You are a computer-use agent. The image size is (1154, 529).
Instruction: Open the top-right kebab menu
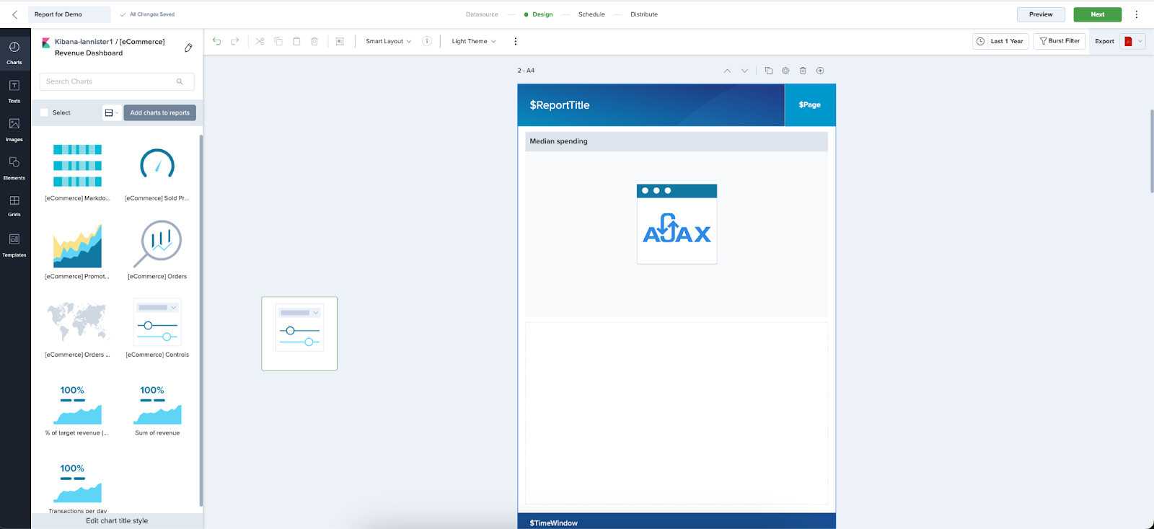pyautogui.click(x=1137, y=14)
